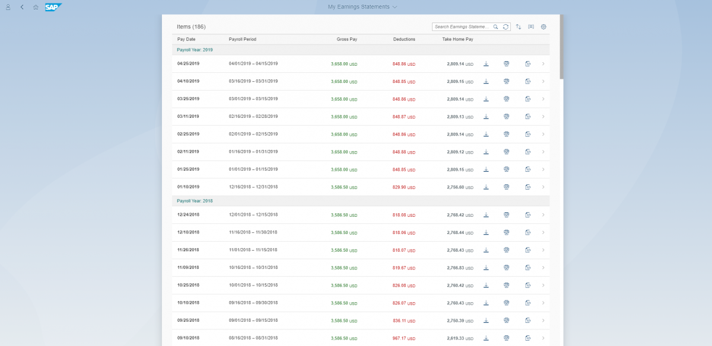
Task: Open document icon for 03/25/2019 statement
Action: click(527, 99)
